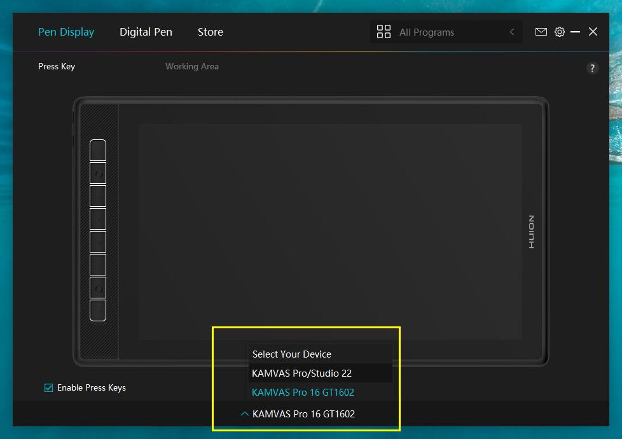
Task: Select the third press key on tablet
Action: click(98, 196)
